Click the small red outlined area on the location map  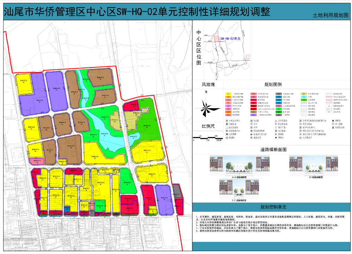pos(247,57)
